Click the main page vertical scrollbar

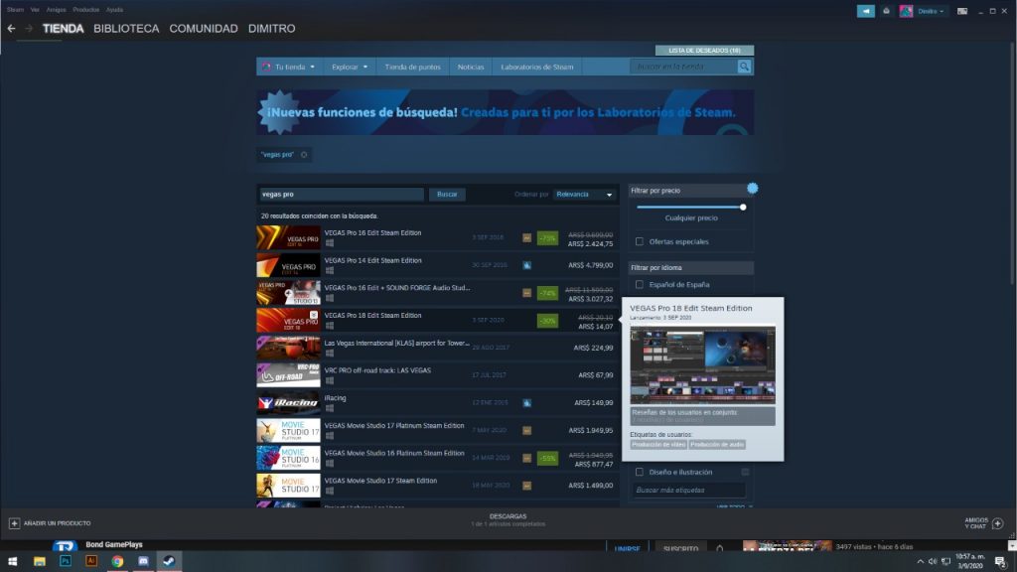tap(1012, 162)
